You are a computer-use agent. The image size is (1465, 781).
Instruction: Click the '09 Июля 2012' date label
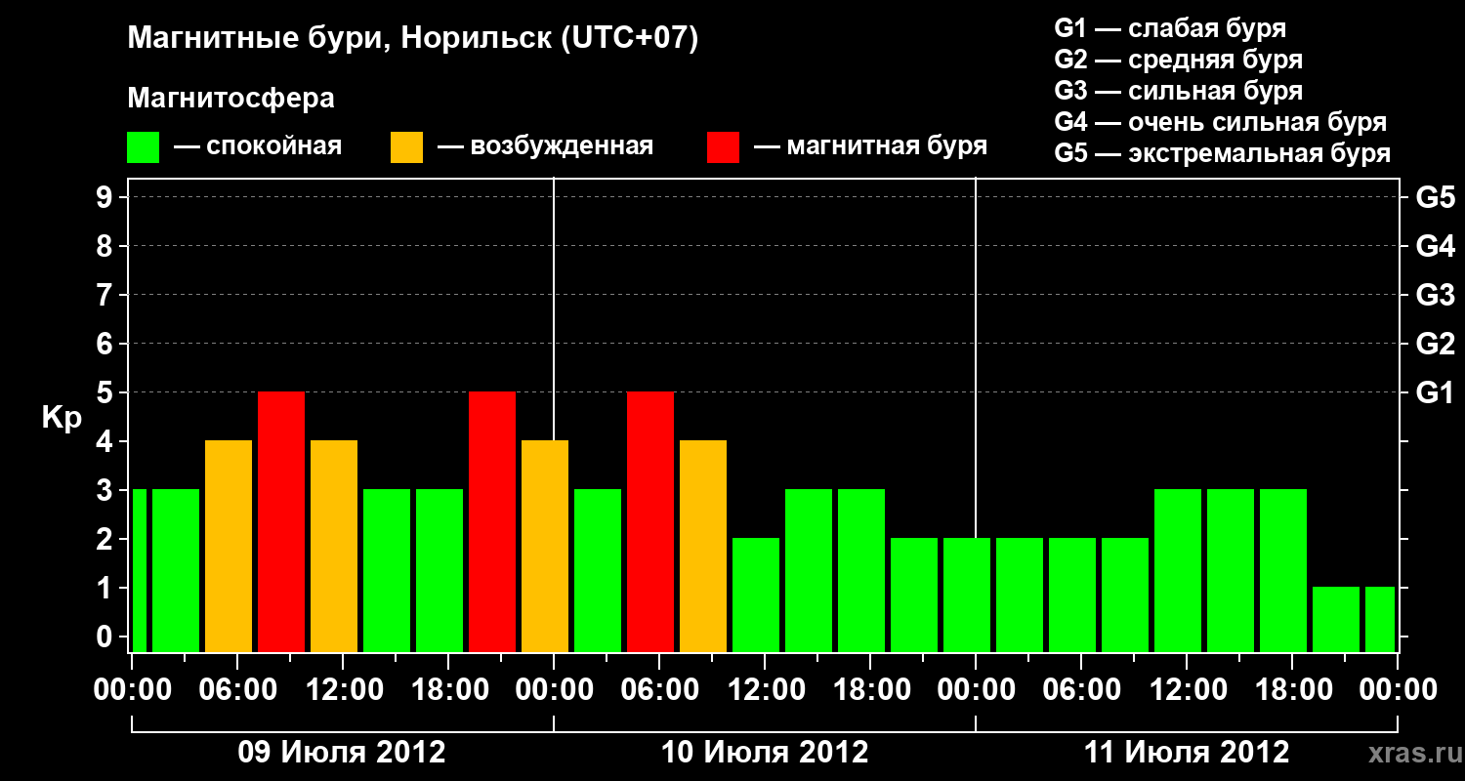point(343,753)
